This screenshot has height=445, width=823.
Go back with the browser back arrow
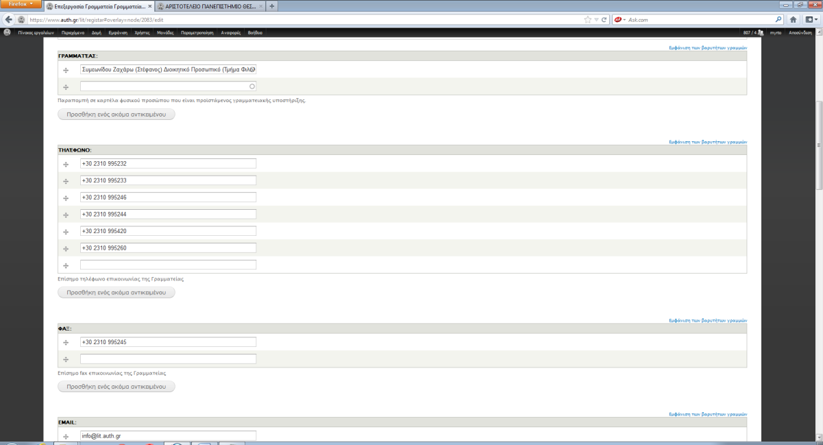point(8,20)
